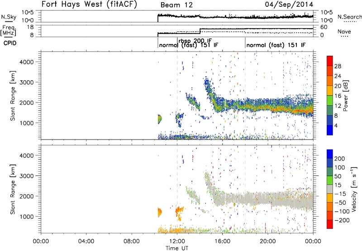Viewport: 362px width, 251px height.
Task: Click the gray segment of Velocity colorbar
Action: pyautogui.click(x=330, y=189)
